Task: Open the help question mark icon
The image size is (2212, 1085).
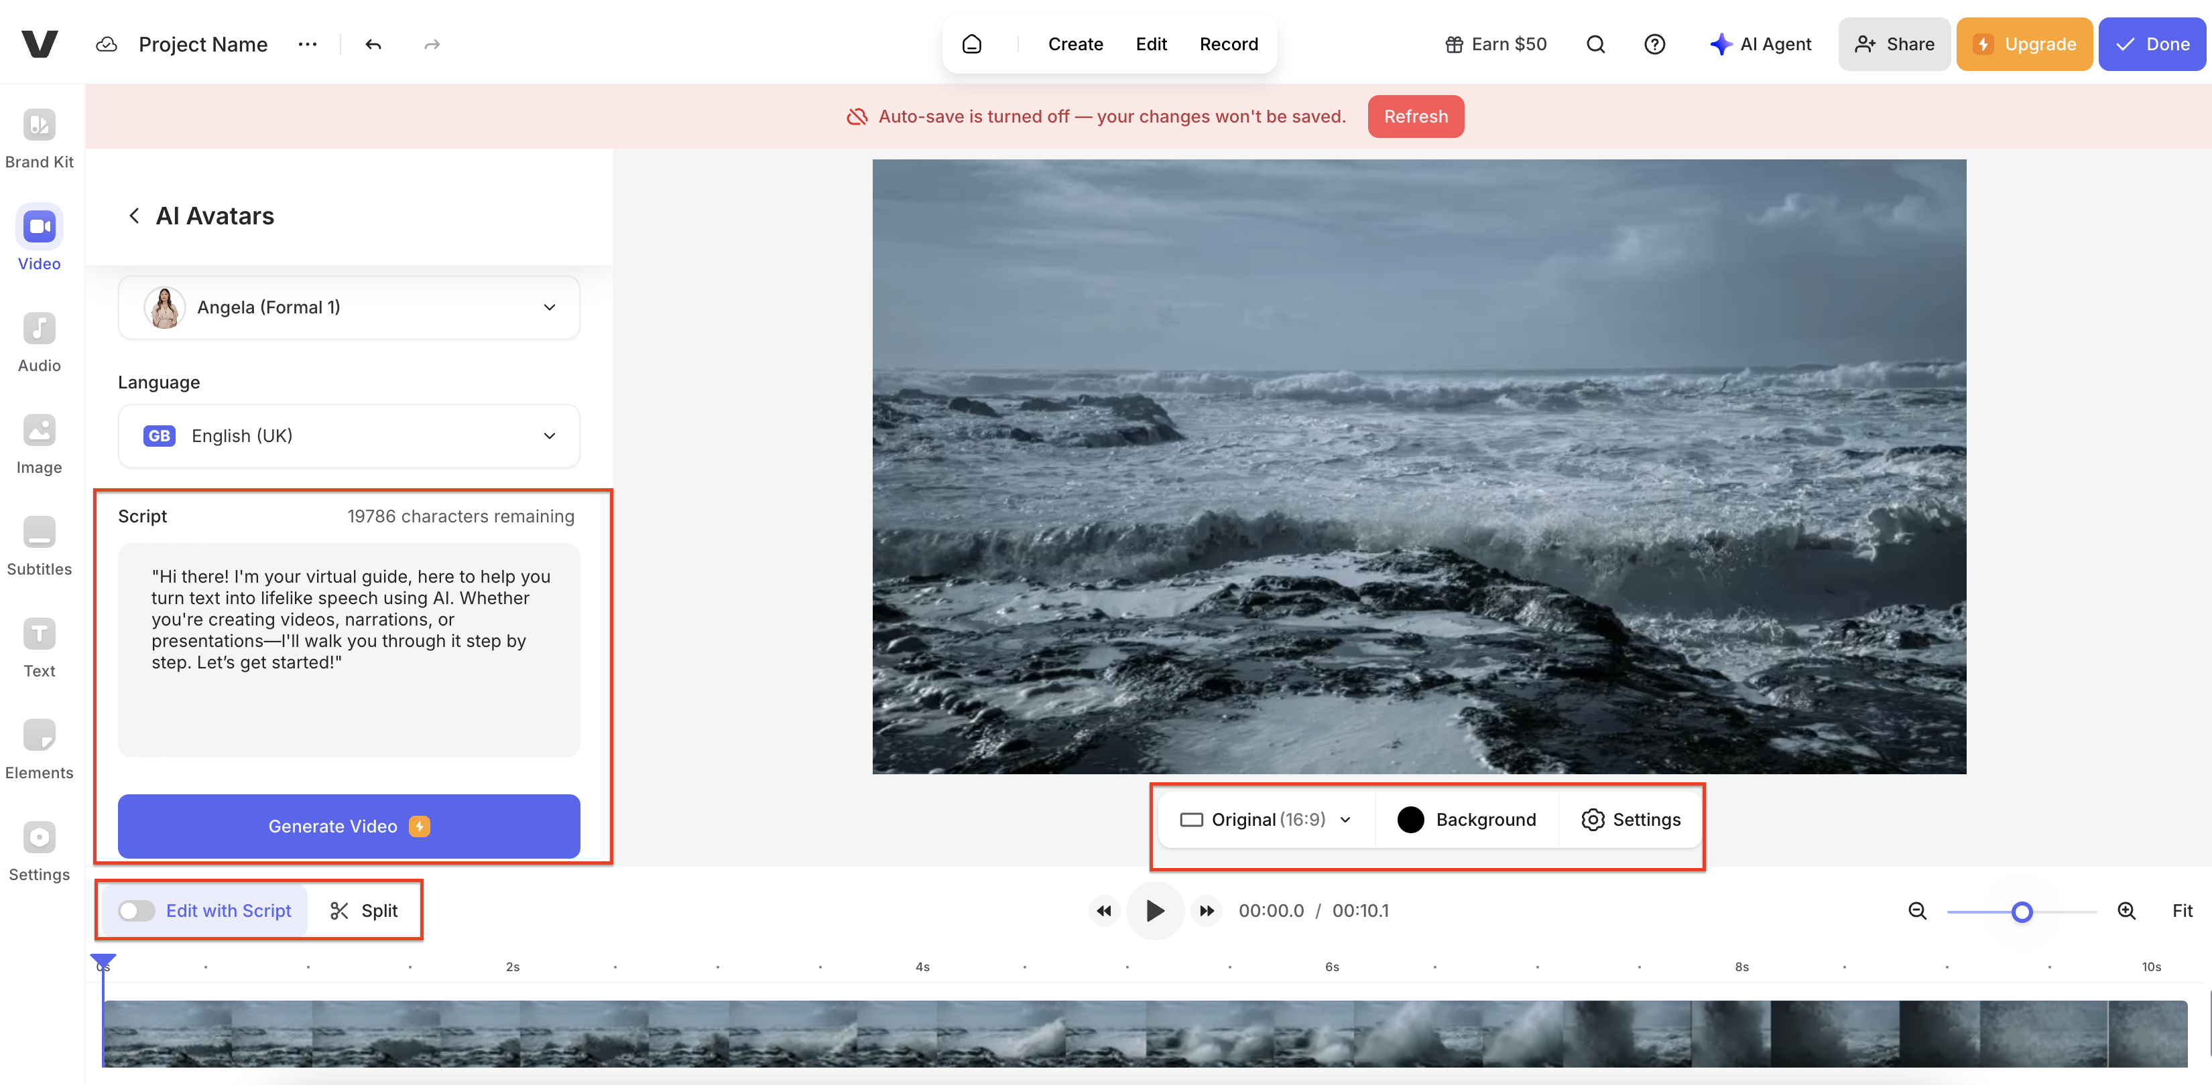Action: point(1654,45)
